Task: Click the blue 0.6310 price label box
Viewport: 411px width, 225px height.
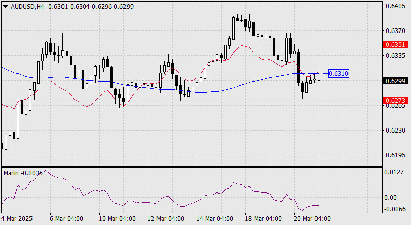Action: [x=338, y=74]
